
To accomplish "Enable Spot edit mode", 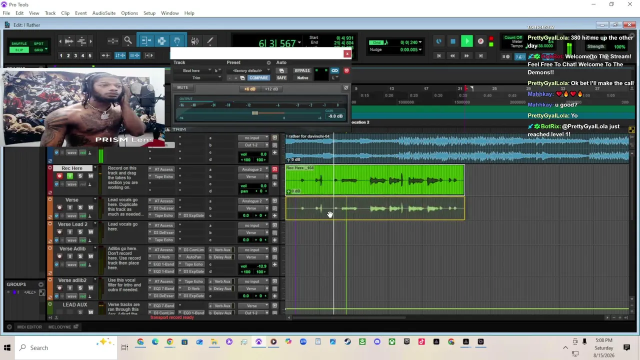I will (38, 43).
